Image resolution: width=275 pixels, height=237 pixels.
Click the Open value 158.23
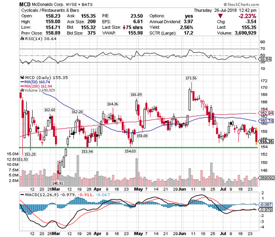pyautogui.click(x=53, y=16)
